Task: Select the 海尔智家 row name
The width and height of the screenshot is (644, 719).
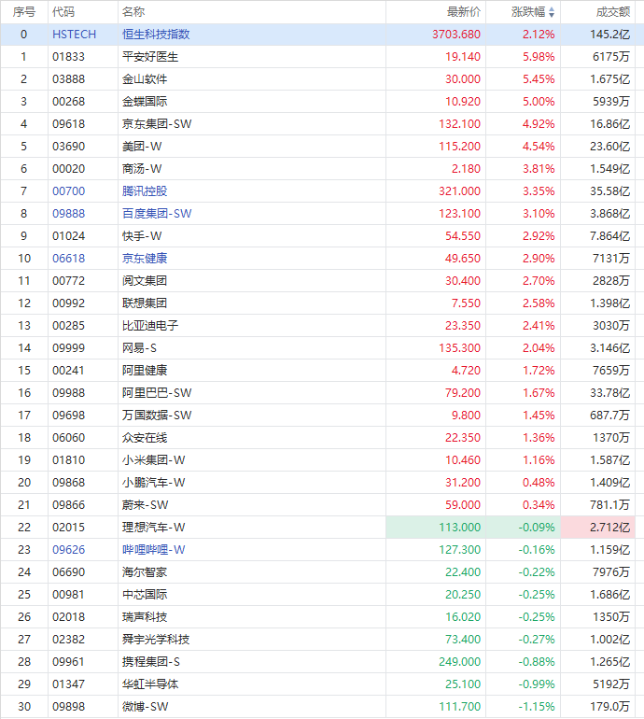Action: 145,572
